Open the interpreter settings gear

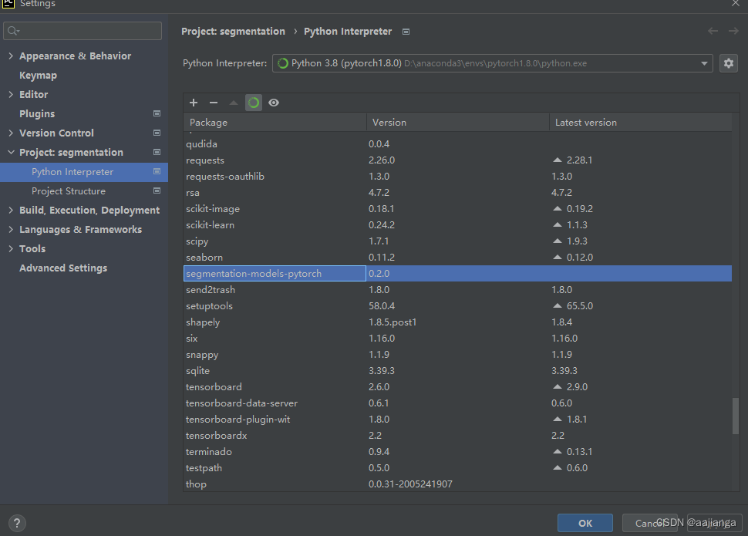click(x=729, y=62)
